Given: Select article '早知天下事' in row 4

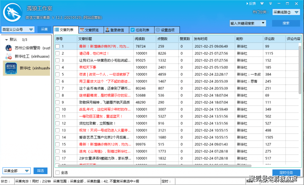Looking at the screenshot, I should pyautogui.click(x=88, y=67).
